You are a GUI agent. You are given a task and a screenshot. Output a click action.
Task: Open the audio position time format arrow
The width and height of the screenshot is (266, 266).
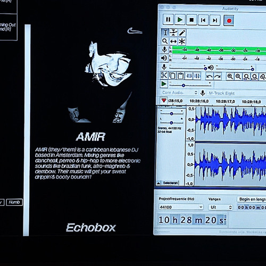click(225, 220)
